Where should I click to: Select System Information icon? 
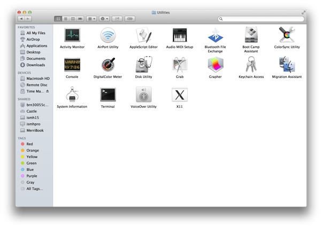click(x=72, y=95)
